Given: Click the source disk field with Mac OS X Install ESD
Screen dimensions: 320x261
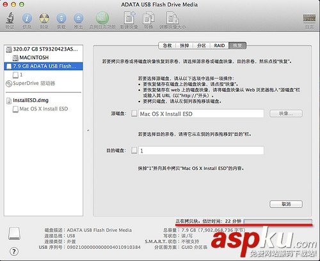Looking at the screenshot, I should [201, 114].
